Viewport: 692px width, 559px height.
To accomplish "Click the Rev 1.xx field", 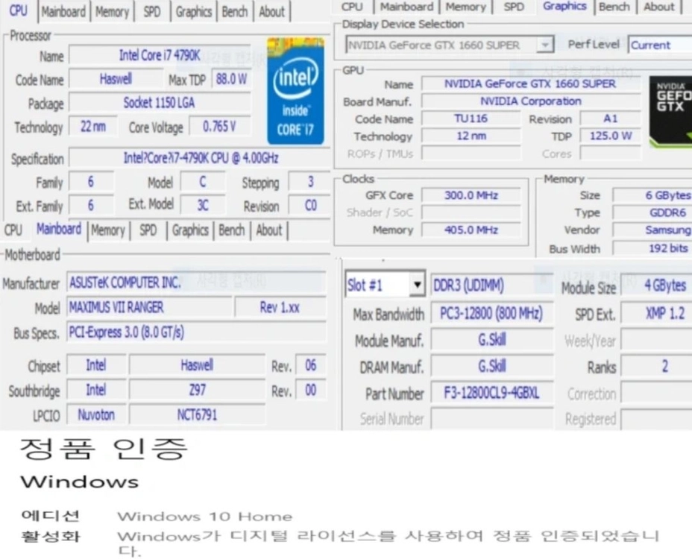I will pos(280,308).
